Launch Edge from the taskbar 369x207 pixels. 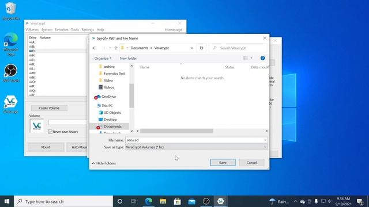coord(149,201)
